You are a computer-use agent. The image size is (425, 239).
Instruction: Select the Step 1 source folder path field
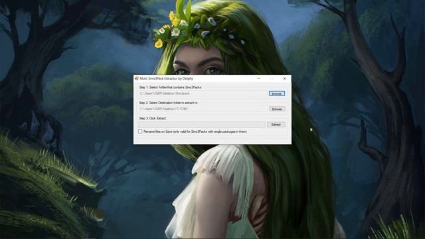203,94
